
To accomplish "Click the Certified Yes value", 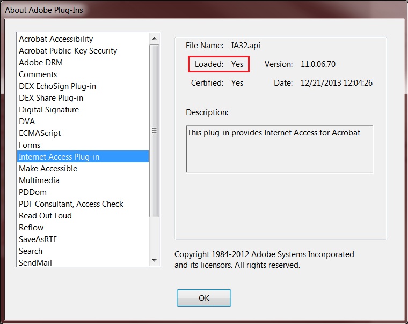I will pyautogui.click(x=237, y=83).
